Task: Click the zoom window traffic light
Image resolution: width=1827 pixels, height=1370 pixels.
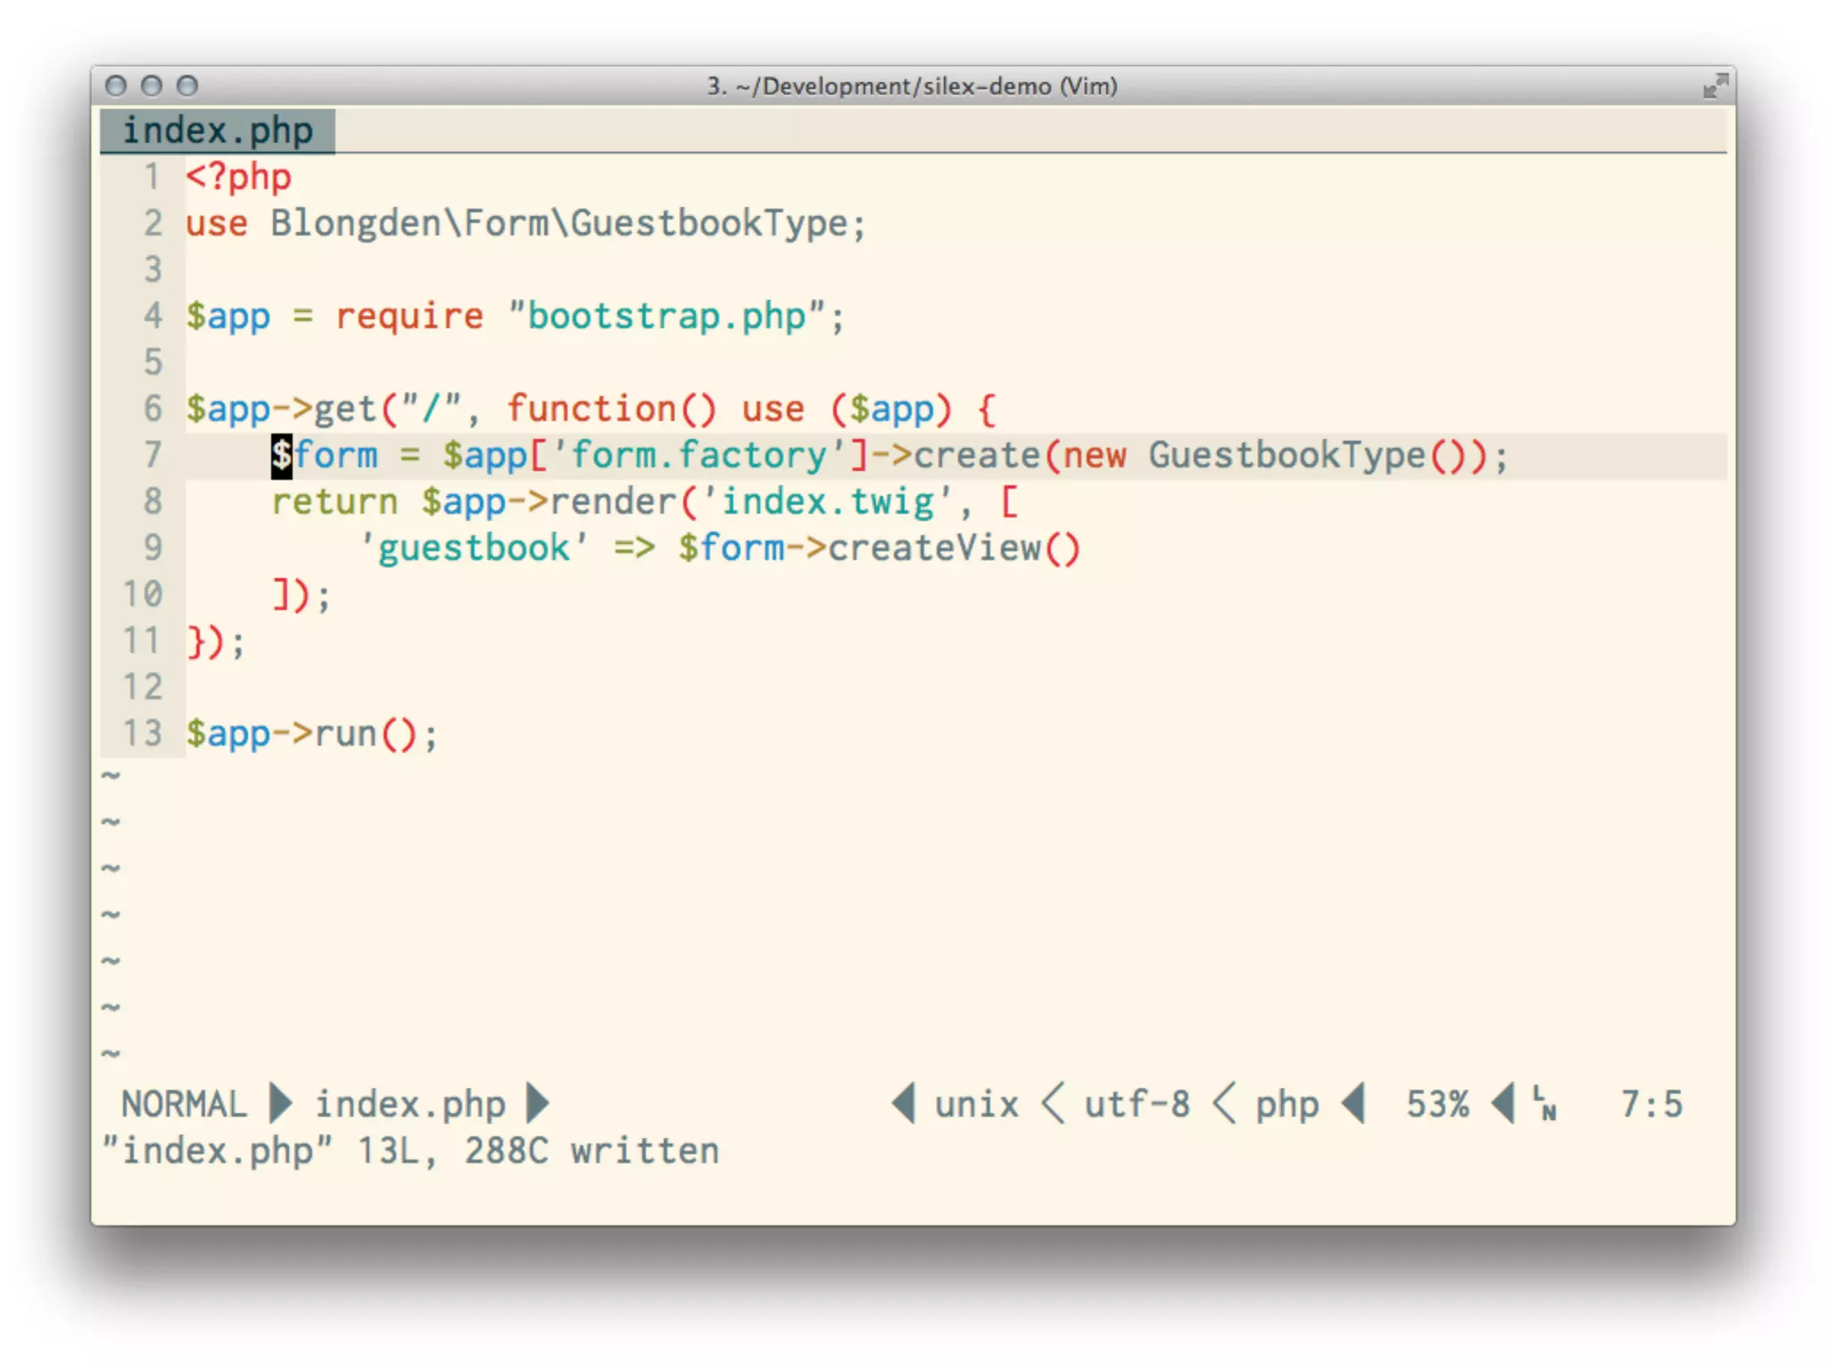Action: point(187,86)
